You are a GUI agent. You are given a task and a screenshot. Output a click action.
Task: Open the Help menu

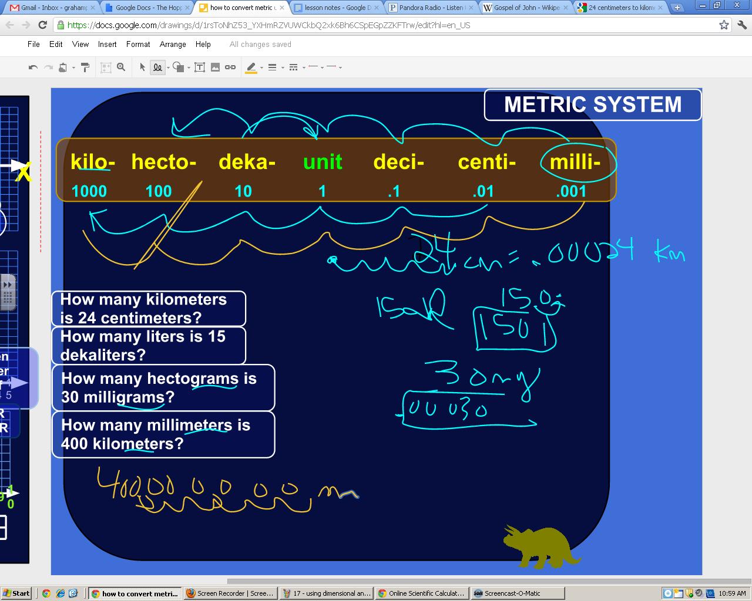(x=203, y=44)
